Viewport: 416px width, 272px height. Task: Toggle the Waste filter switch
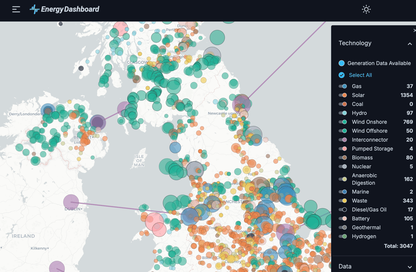(343, 201)
